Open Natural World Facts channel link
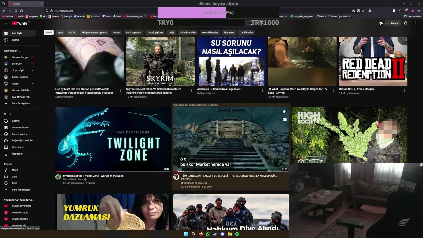The image size is (423, 238). (x=73, y=179)
